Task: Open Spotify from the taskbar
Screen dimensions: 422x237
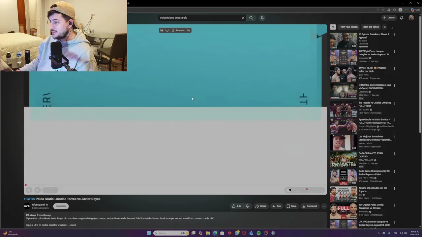Action: click(258, 233)
